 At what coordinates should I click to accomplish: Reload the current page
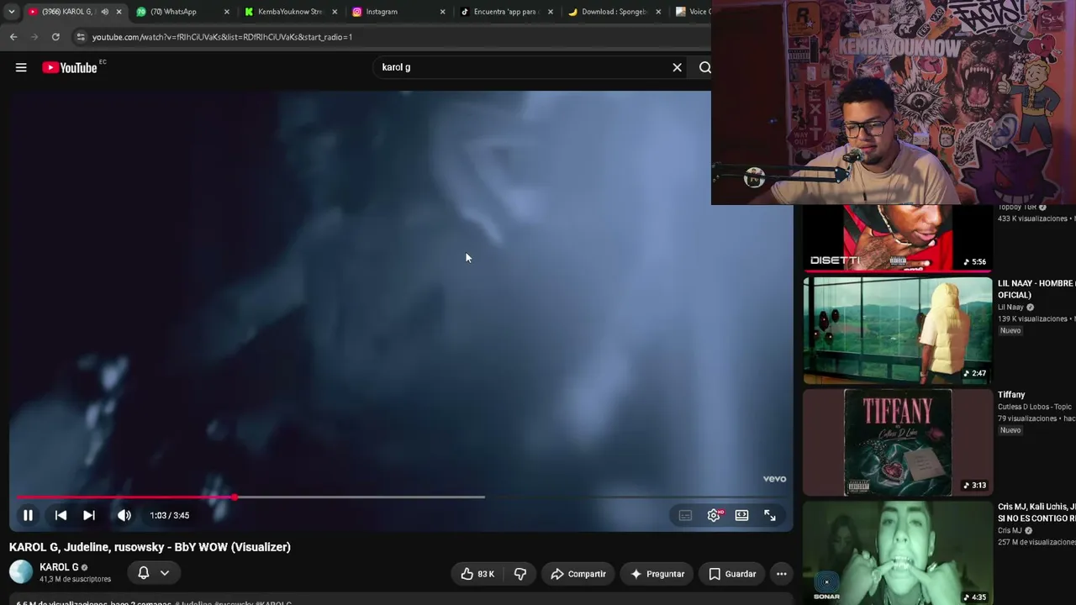(x=55, y=37)
